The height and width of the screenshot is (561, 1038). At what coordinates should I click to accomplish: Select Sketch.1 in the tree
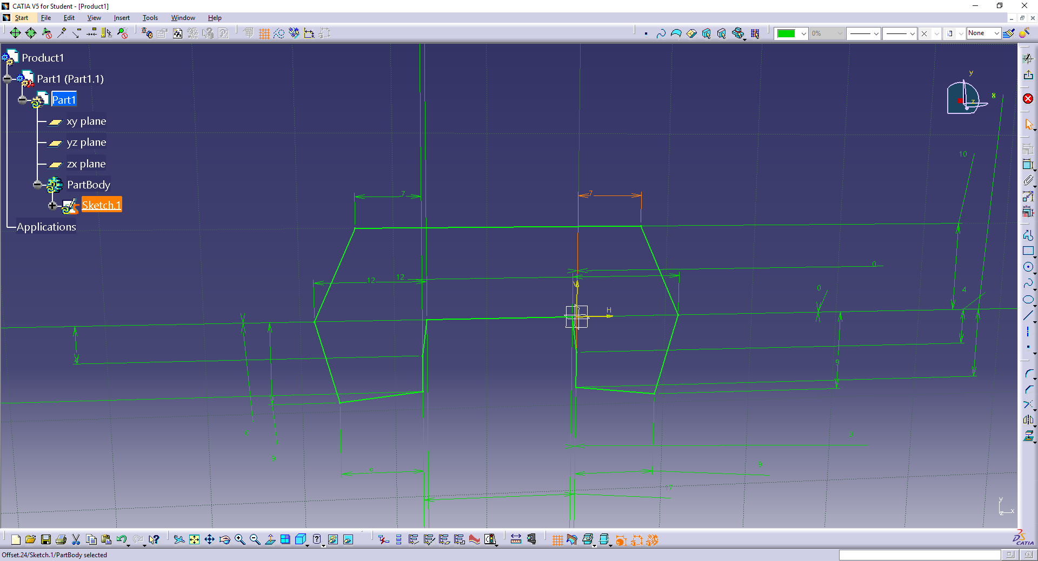click(x=102, y=205)
